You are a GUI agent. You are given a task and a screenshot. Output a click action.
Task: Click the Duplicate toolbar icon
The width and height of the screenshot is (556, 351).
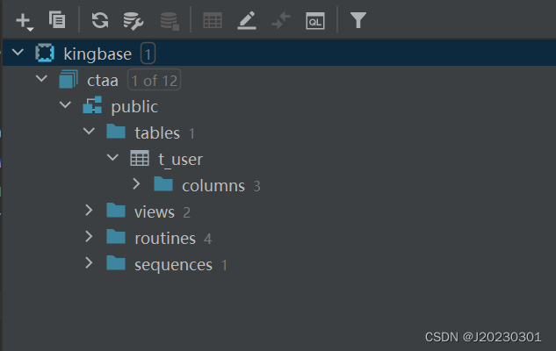[x=57, y=19]
